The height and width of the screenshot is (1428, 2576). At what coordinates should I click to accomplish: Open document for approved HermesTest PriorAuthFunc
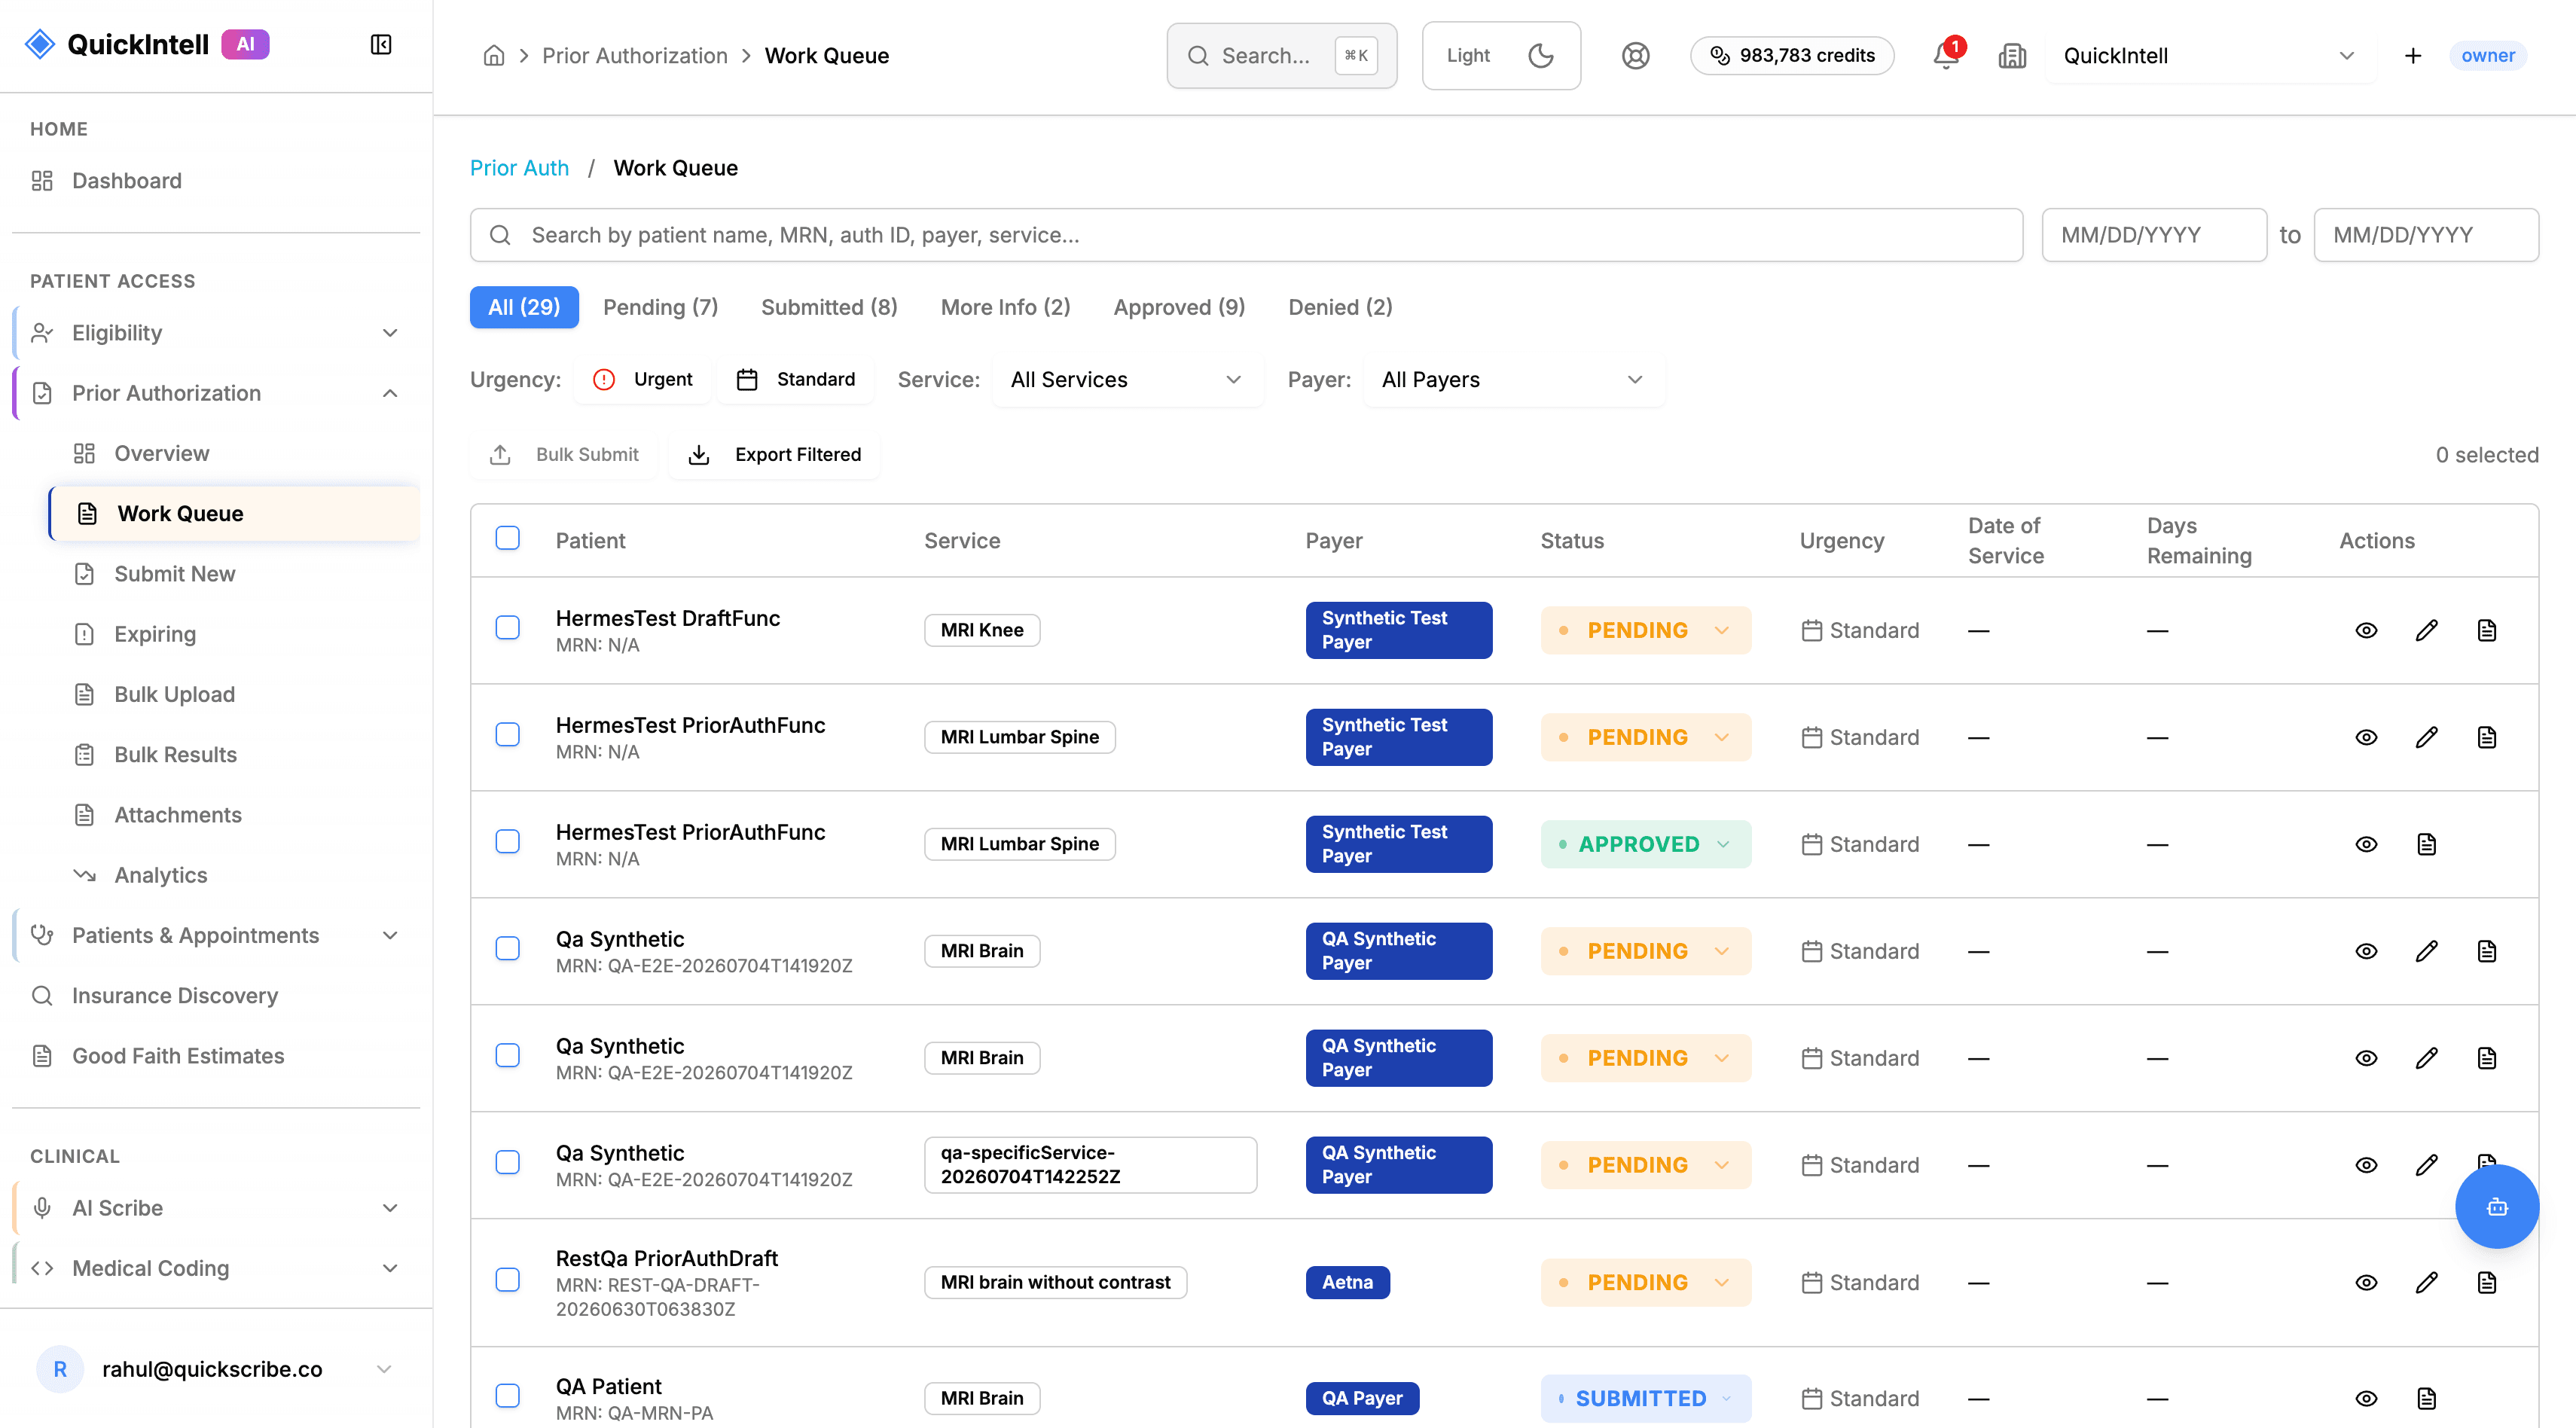click(x=2427, y=844)
